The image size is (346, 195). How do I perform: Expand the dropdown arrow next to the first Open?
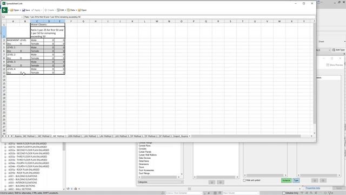pos(21,10)
